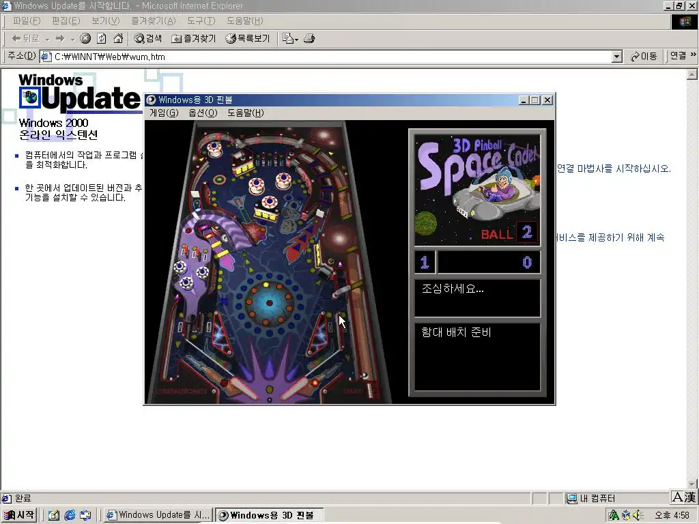Click the 완료 status bar text
The width and height of the screenshot is (699, 524).
[x=23, y=498]
